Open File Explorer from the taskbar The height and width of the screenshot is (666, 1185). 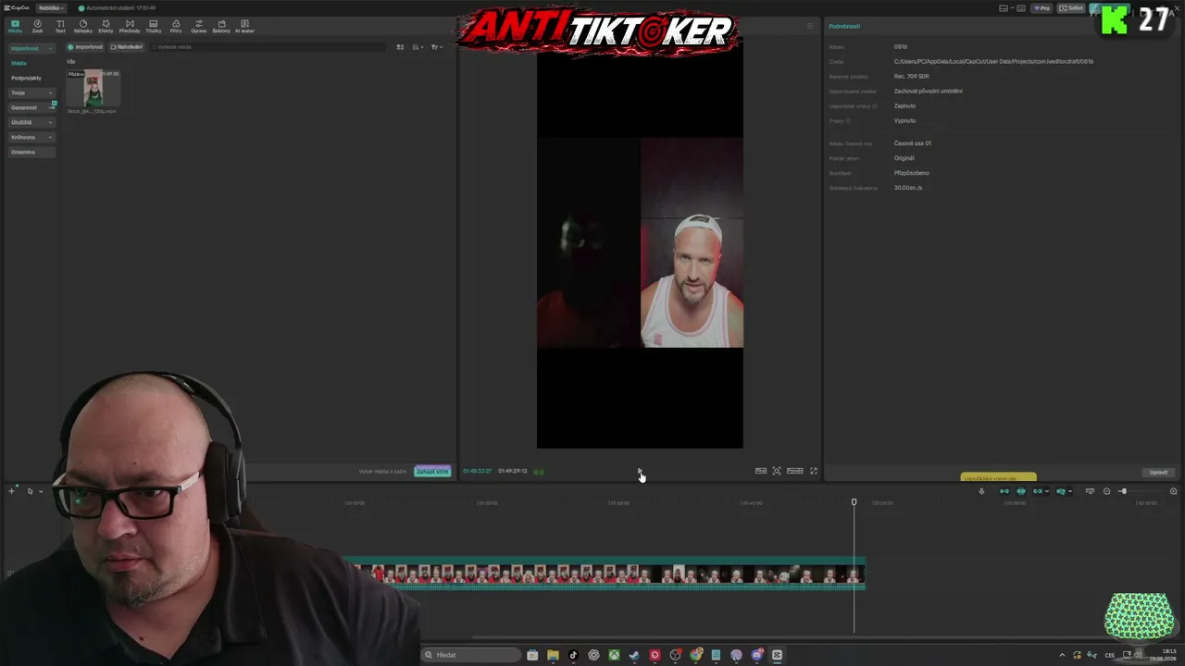click(553, 655)
